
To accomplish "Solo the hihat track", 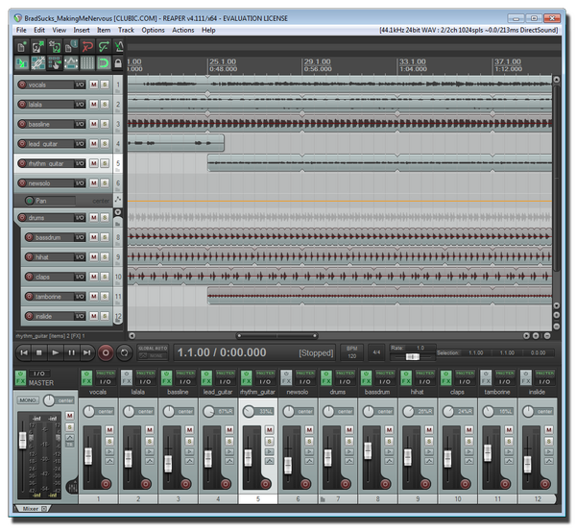I will point(104,257).
